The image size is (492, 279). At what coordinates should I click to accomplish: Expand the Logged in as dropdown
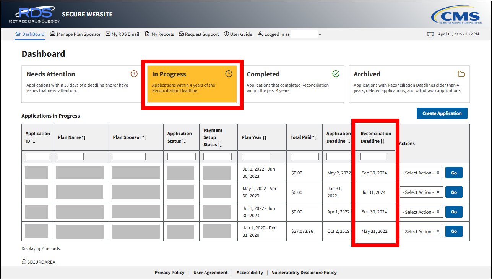pyautogui.click(x=320, y=34)
